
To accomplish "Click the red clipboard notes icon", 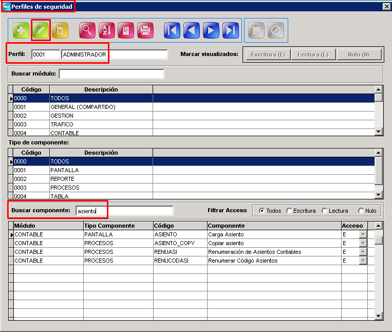I will tap(126, 30).
